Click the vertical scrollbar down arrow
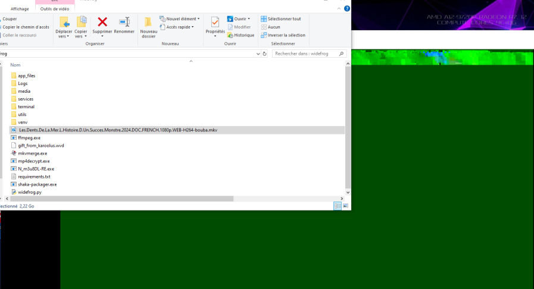 [x=348, y=193]
